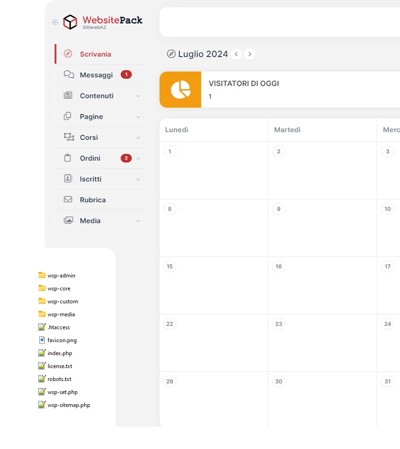Go to previous month in calendar
400x449 pixels.
[x=236, y=54]
